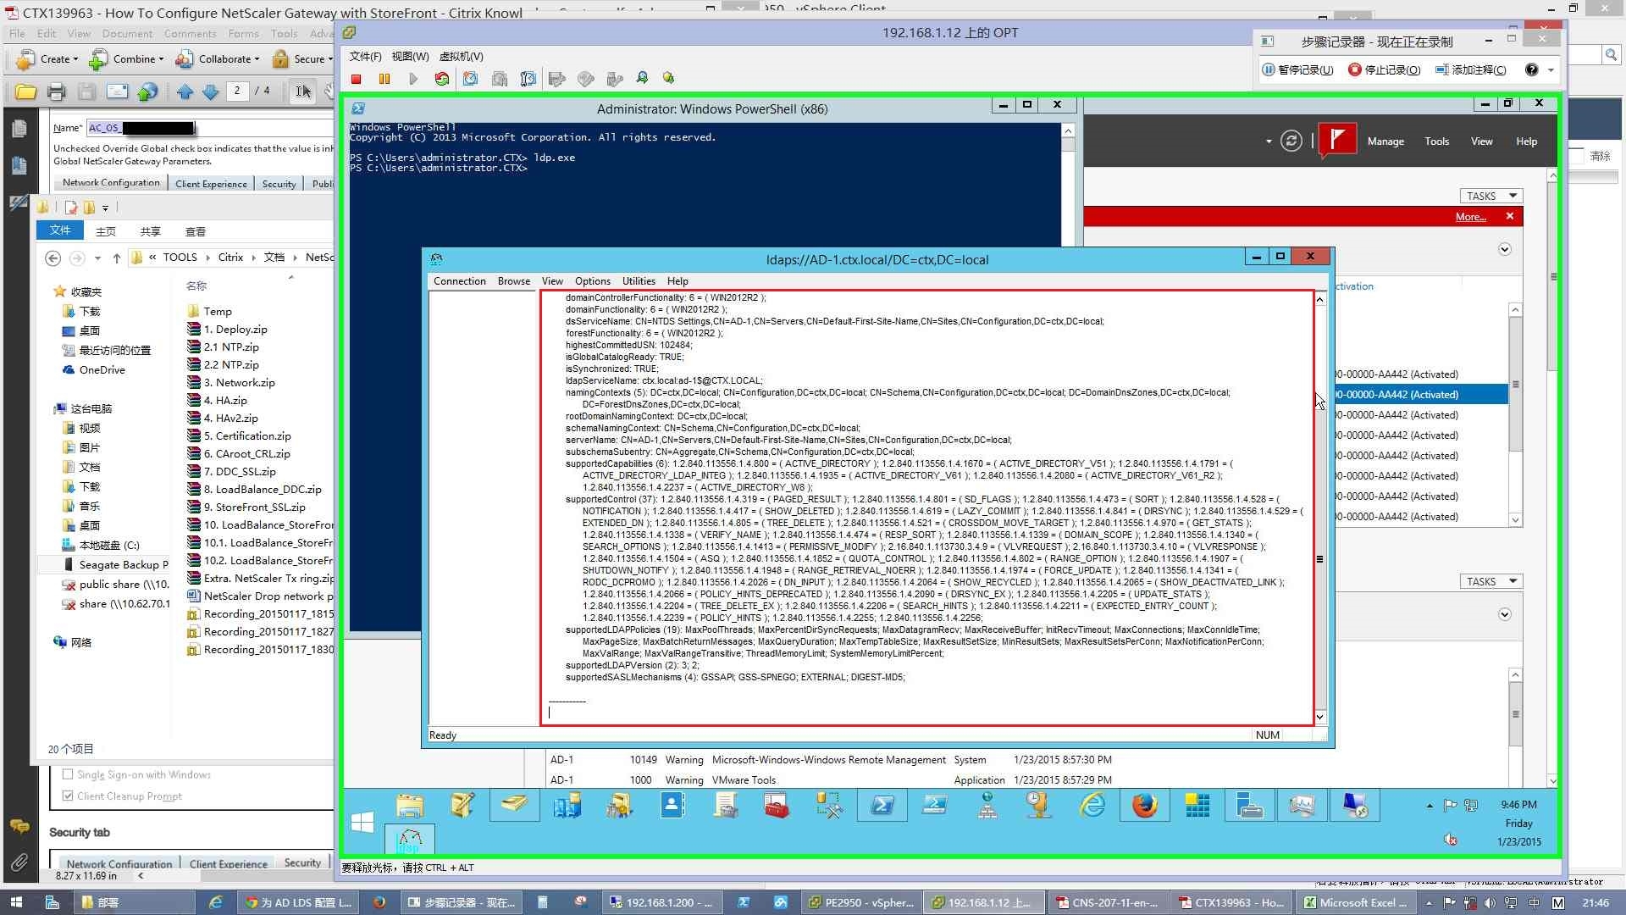Open the Browse menu in ldp
Screen dimensions: 1626x915
click(x=514, y=281)
